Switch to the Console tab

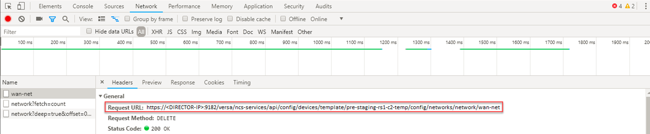pyautogui.click(x=83, y=6)
